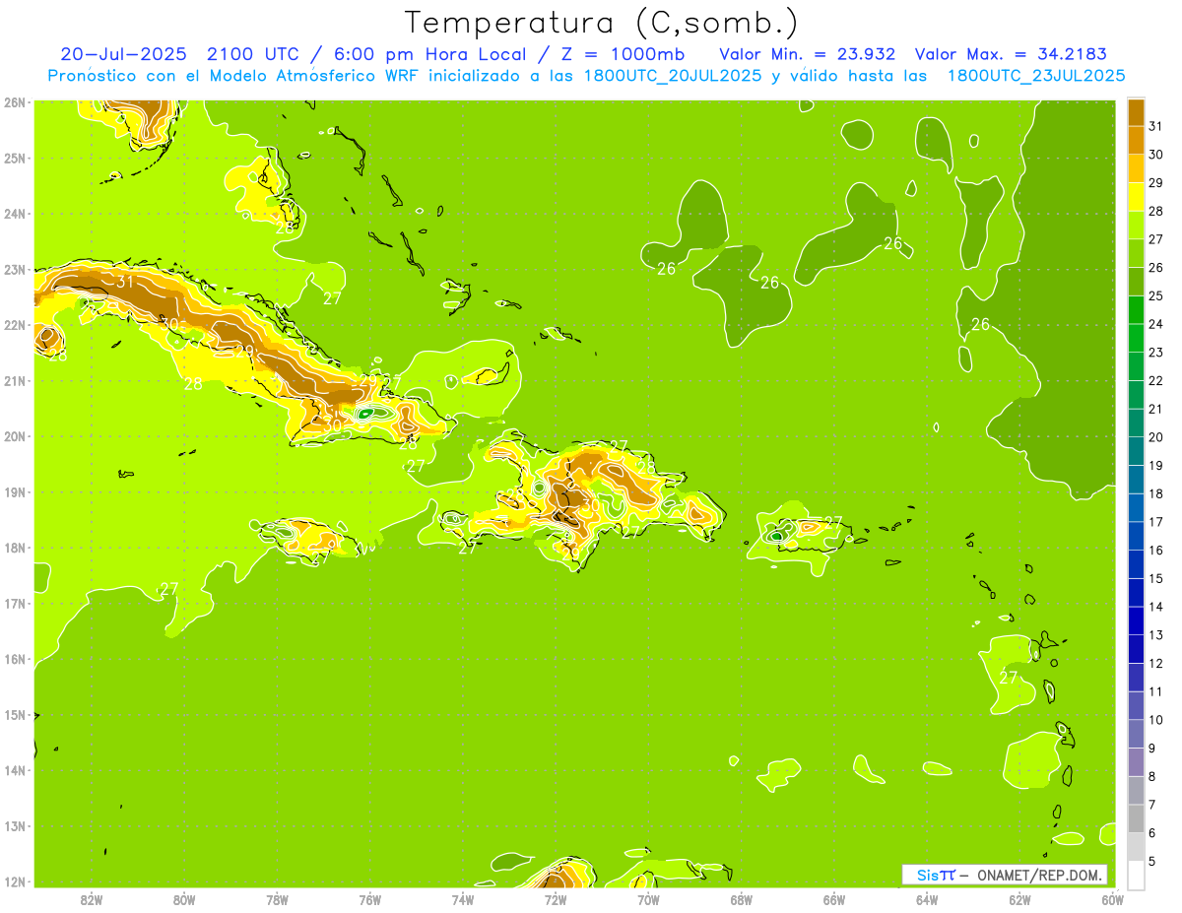Click the purple legend swatch between 8 and 9
Viewport: 1182px width, 913px height.
click(x=1136, y=762)
